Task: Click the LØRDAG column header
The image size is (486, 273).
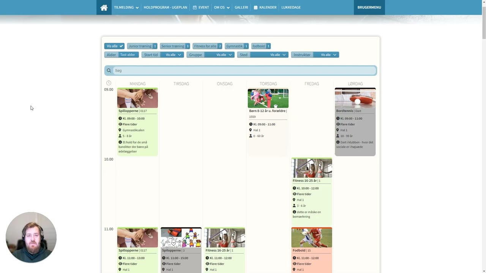Action: pyautogui.click(x=355, y=84)
